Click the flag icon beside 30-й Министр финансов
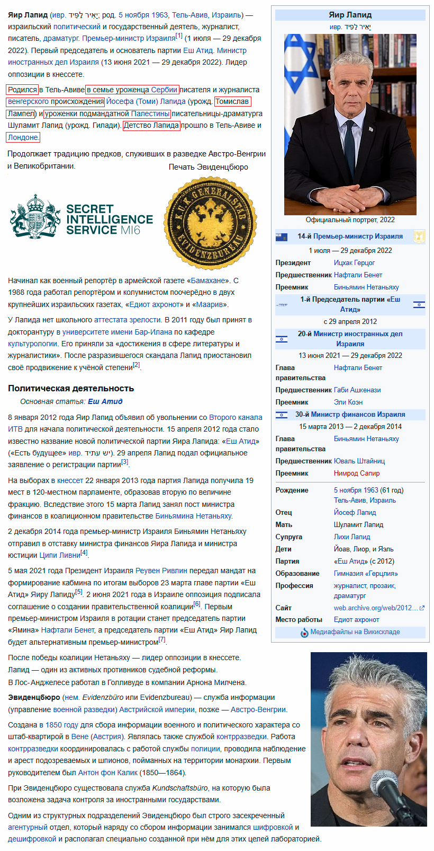 tap(282, 415)
